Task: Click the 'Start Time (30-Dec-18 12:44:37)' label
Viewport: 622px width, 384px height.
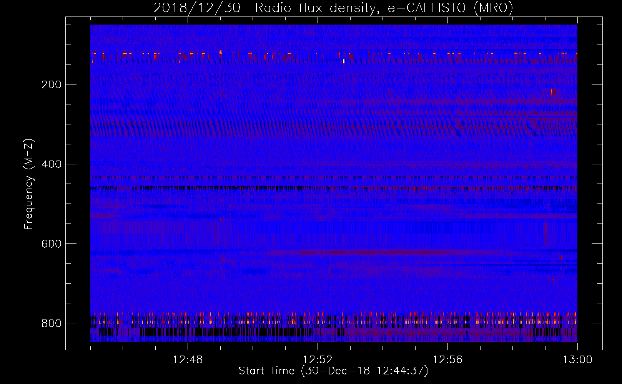Action: point(333,371)
